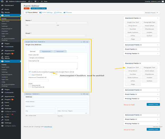The width and height of the screenshot is (165, 139).
Task: Check the Required rule checkbox
Action: point(30,85)
